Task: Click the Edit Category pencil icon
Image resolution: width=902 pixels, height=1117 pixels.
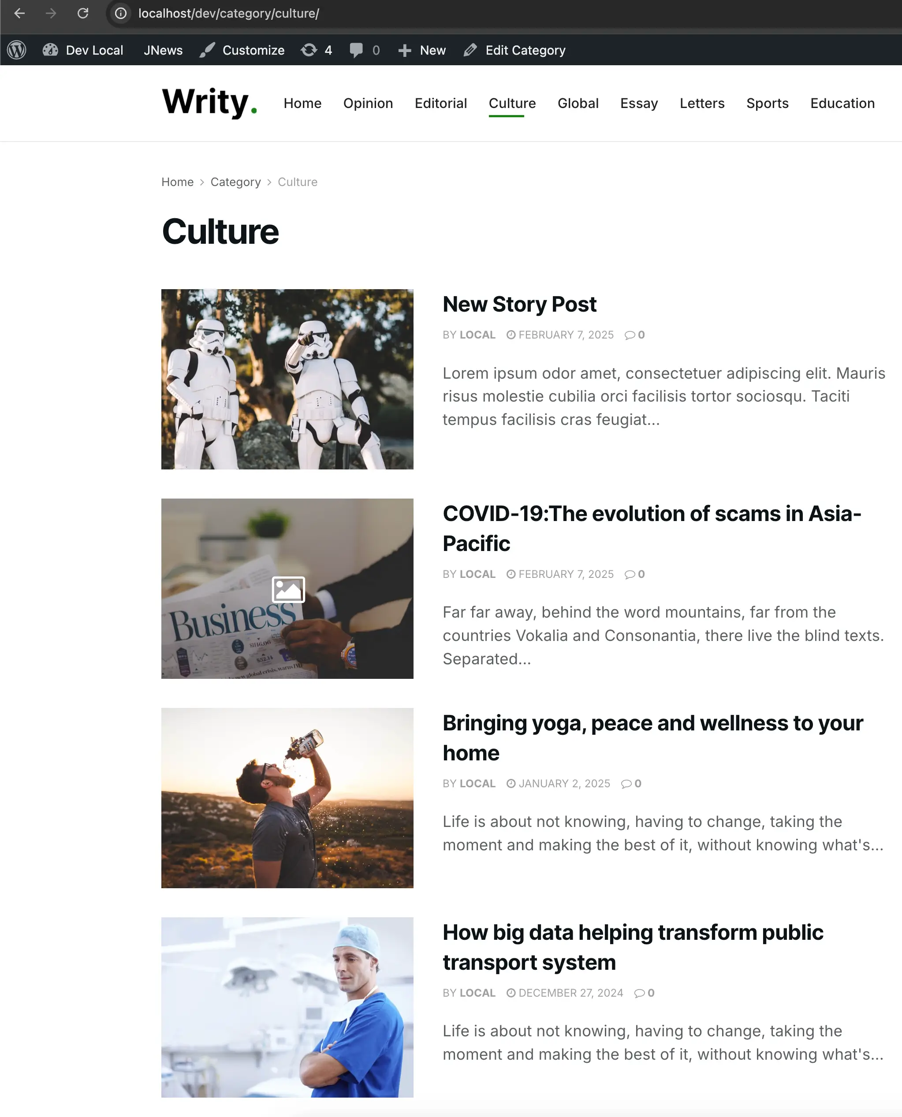Action: pos(470,50)
